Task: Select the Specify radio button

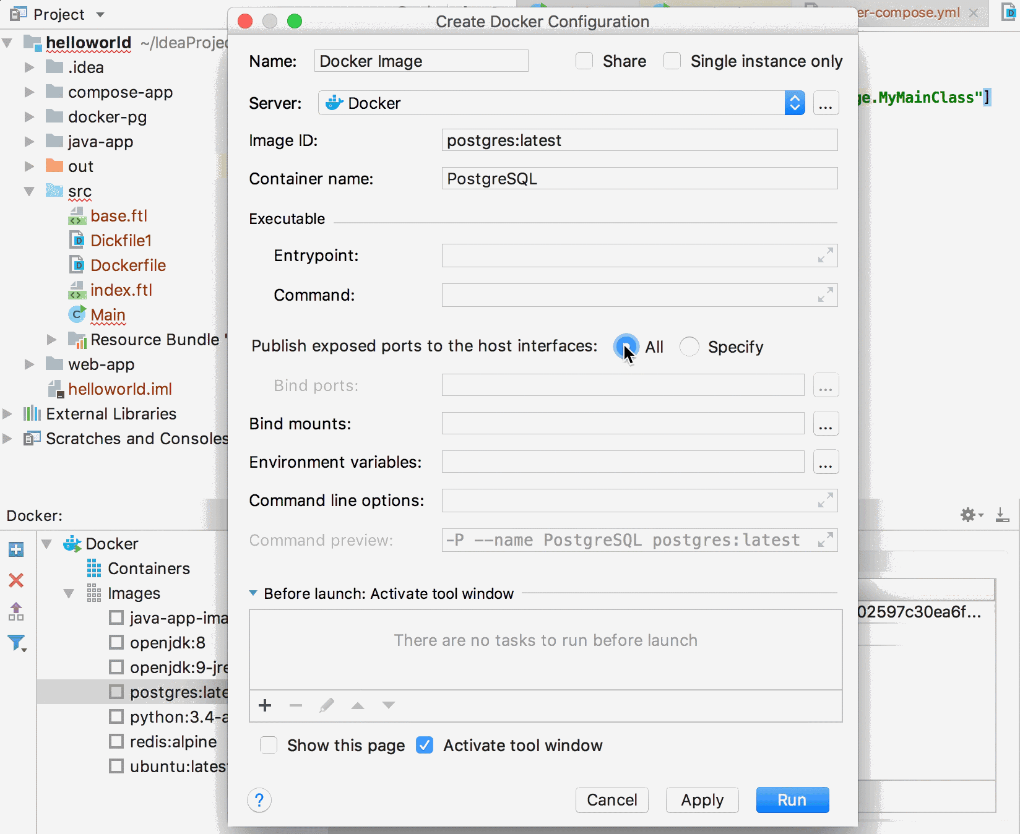Action: click(689, 346)
